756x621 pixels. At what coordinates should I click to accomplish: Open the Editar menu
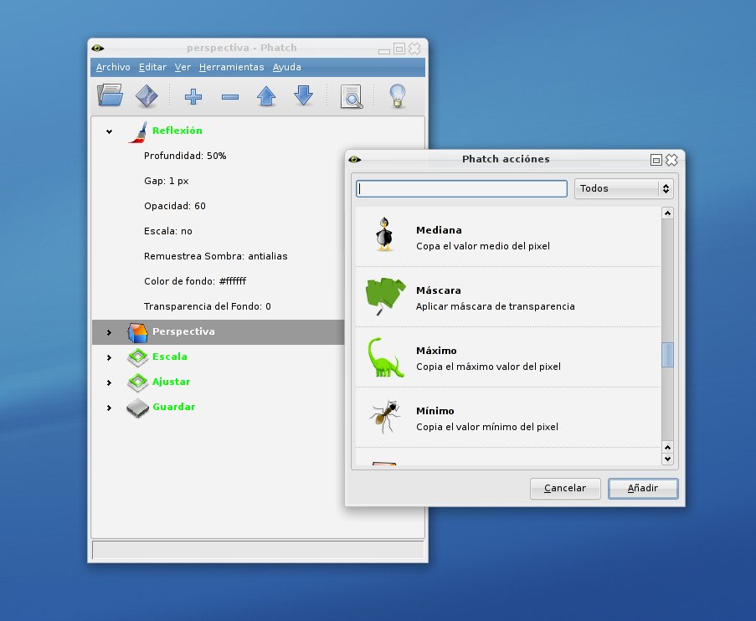click(152, 67)
